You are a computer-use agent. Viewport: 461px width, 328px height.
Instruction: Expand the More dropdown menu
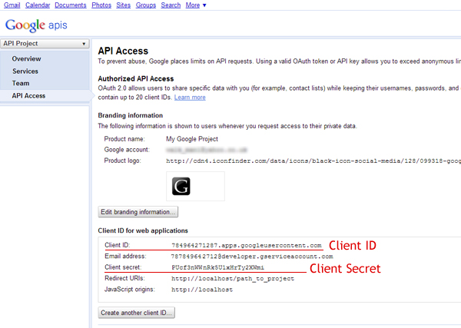196,5
